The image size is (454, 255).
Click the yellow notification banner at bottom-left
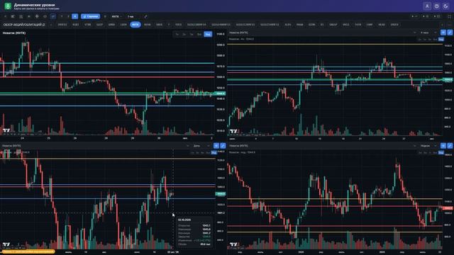pos(28,251)
